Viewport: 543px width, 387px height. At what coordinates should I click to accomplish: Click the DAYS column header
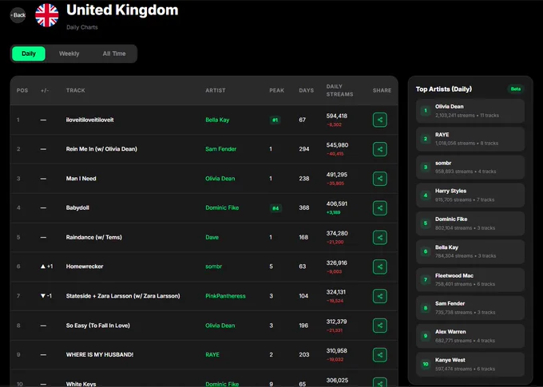click(x=307, y=90)
